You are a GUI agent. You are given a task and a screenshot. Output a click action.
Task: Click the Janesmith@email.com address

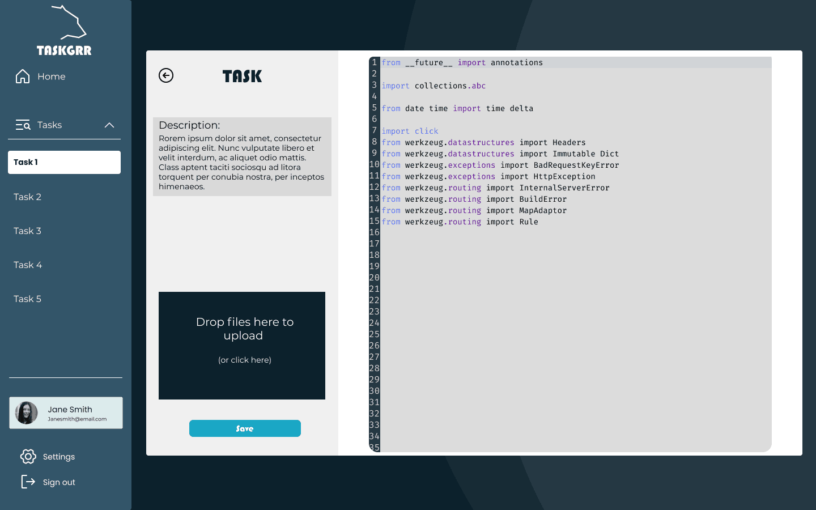tap(77, 419)
